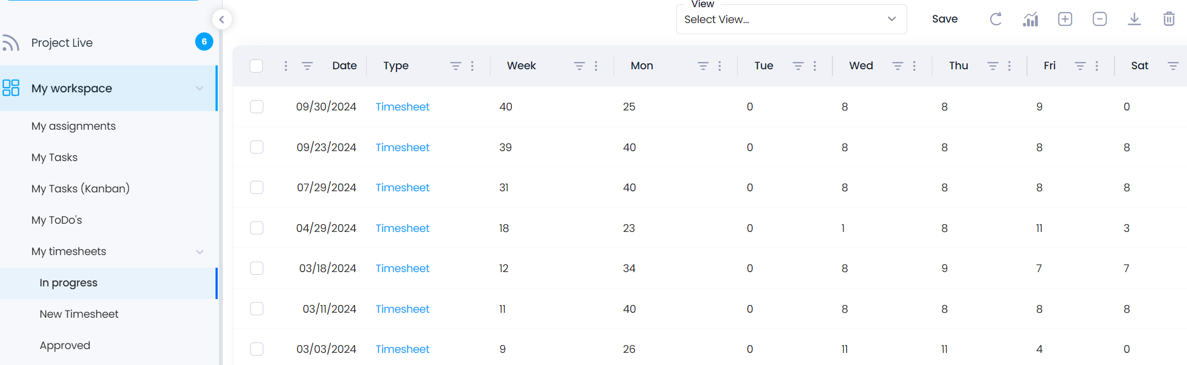Image resolution: width=1187 pixels, height=365 pixels.
Task: Click the Save view button
Action: [945, 19]
